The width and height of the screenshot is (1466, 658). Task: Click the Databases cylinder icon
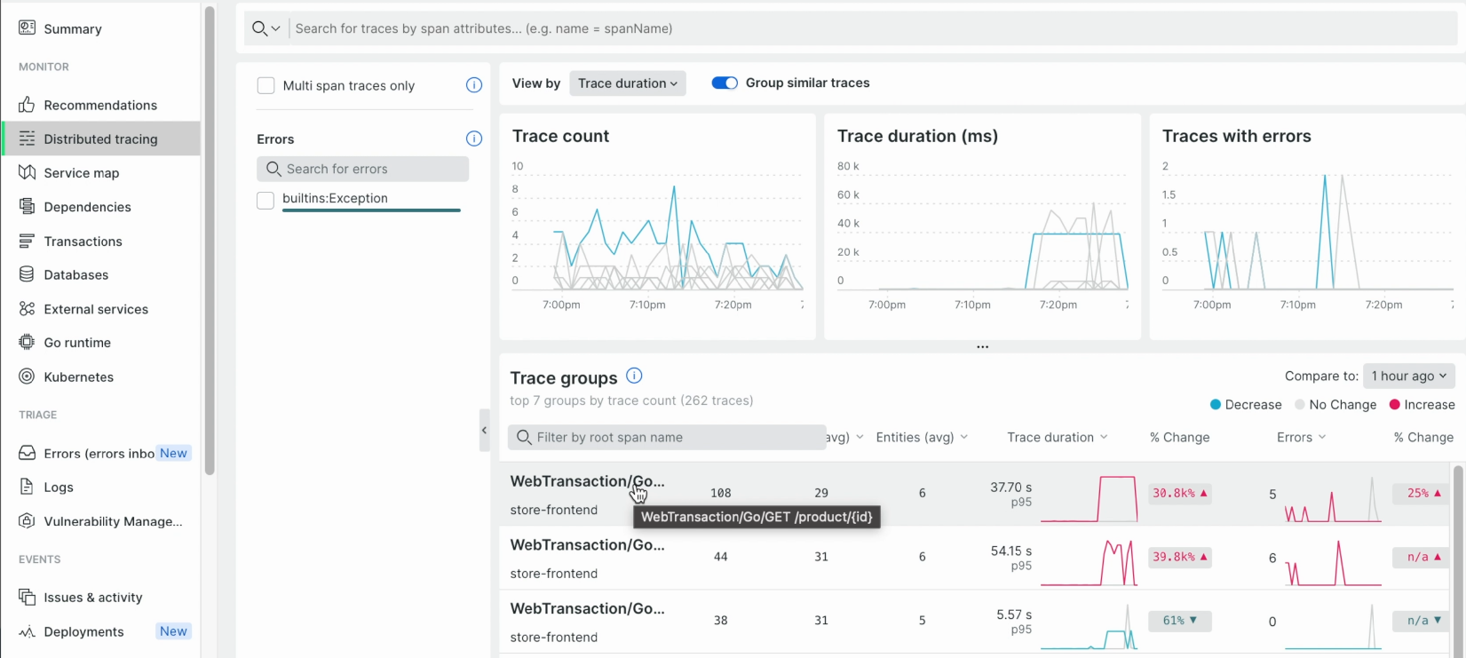pos(27,274)
